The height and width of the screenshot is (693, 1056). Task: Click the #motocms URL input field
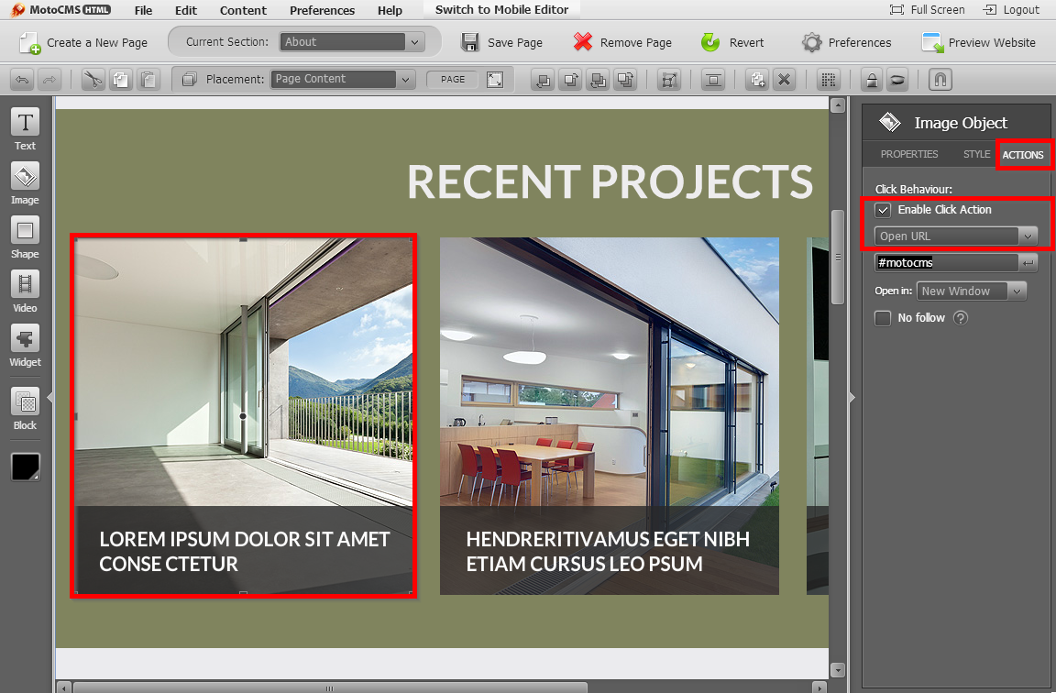click(946, 263)
